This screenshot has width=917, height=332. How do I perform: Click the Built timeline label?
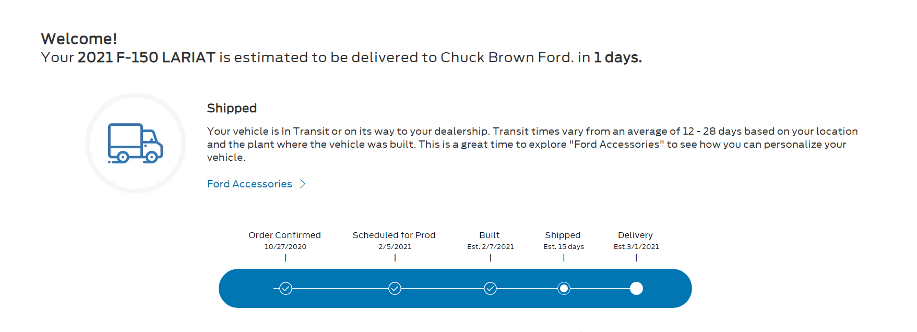(490, 235)
